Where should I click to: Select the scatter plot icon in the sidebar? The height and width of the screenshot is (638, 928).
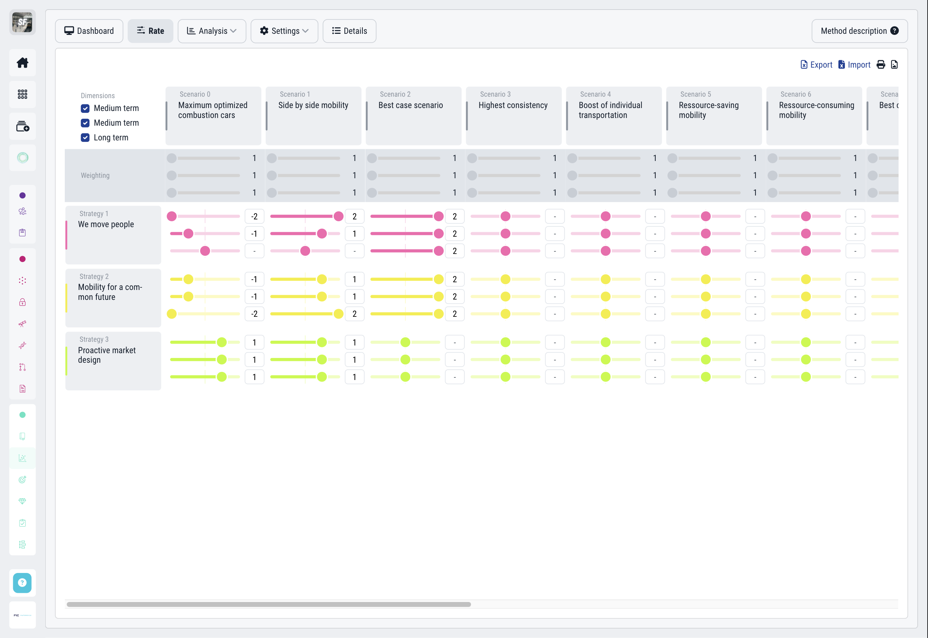point(22,458)
